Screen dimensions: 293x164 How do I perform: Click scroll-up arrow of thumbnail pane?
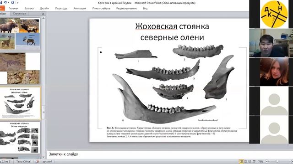(43, 18)
